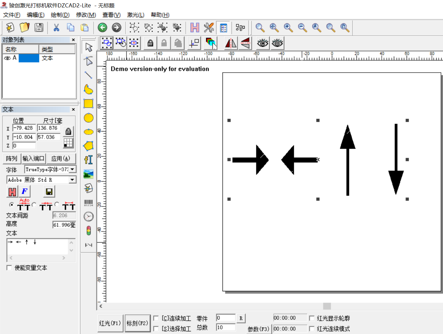Open the 文件(F) menu

tap(12, 15)
